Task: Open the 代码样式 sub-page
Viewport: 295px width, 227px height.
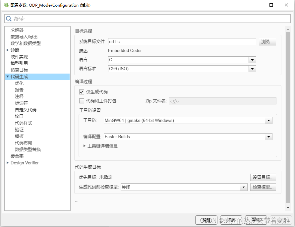Action: (x=24, y=123)
